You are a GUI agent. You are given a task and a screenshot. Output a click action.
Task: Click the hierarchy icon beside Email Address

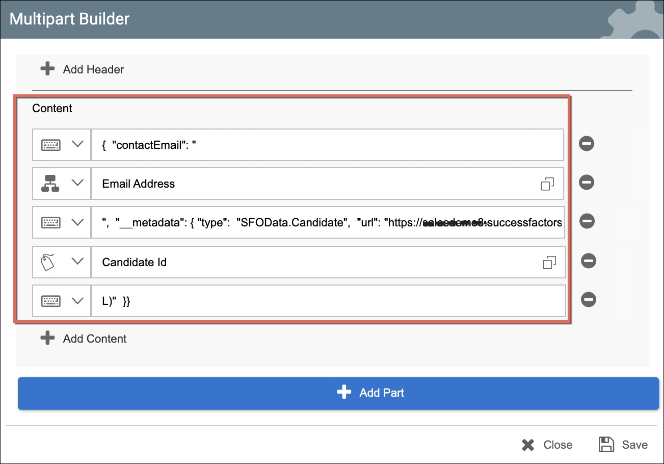[x=50, y=184]
